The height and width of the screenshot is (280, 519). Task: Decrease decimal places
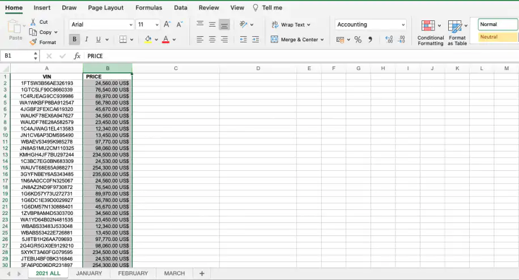pos(402,40)
